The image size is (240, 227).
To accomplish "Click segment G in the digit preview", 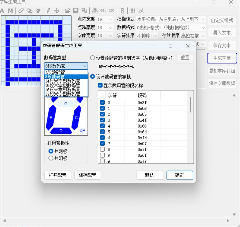I will [x=66, y=104].
